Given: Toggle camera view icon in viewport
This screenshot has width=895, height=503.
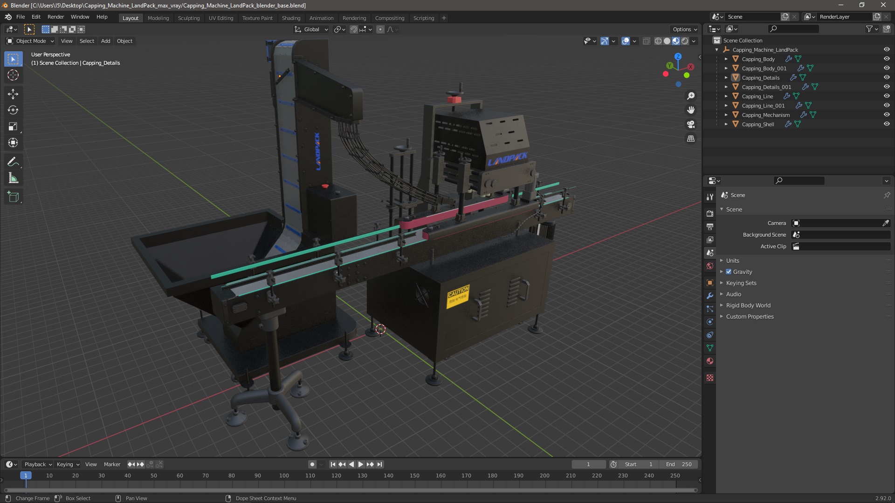Looking at the screenshot, I should pos(691,124).
